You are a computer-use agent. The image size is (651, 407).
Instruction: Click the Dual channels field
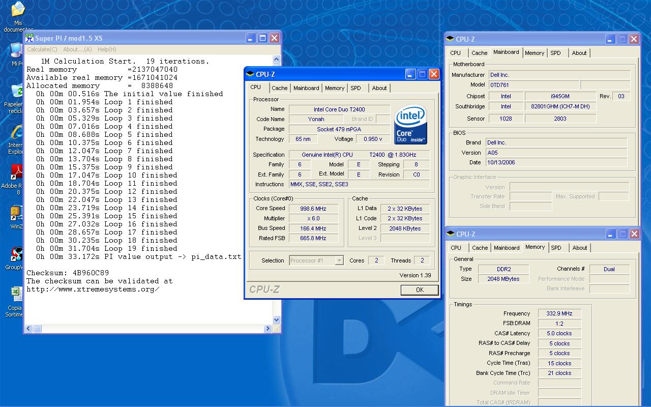(x=609, y=269)
